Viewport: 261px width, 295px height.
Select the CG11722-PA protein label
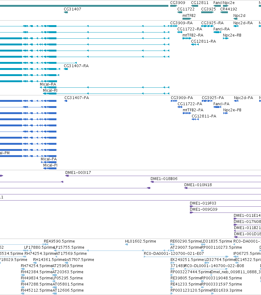click(190, 104)
